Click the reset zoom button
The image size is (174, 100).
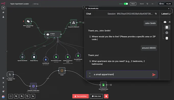[27, 96]
